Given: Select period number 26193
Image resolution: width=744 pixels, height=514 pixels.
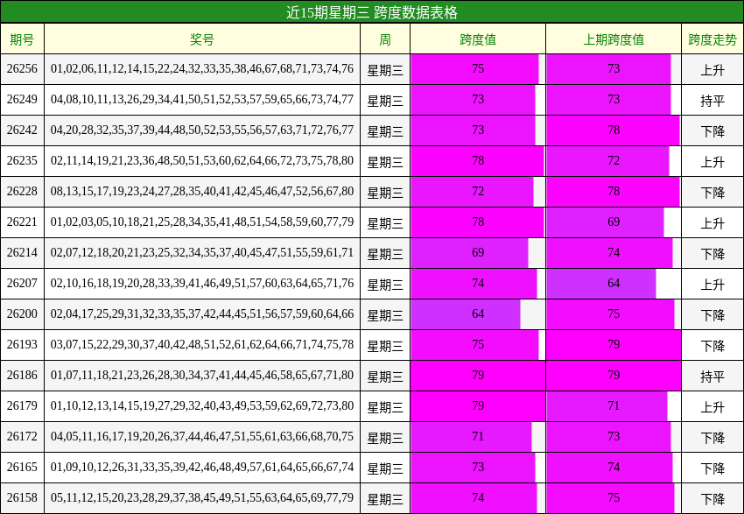Looking at the screenshot, I should tap(22, 345).
